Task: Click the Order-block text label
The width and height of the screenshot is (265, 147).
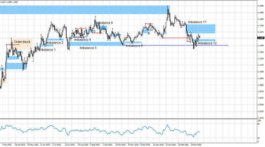Action: (x=22, y=42)
